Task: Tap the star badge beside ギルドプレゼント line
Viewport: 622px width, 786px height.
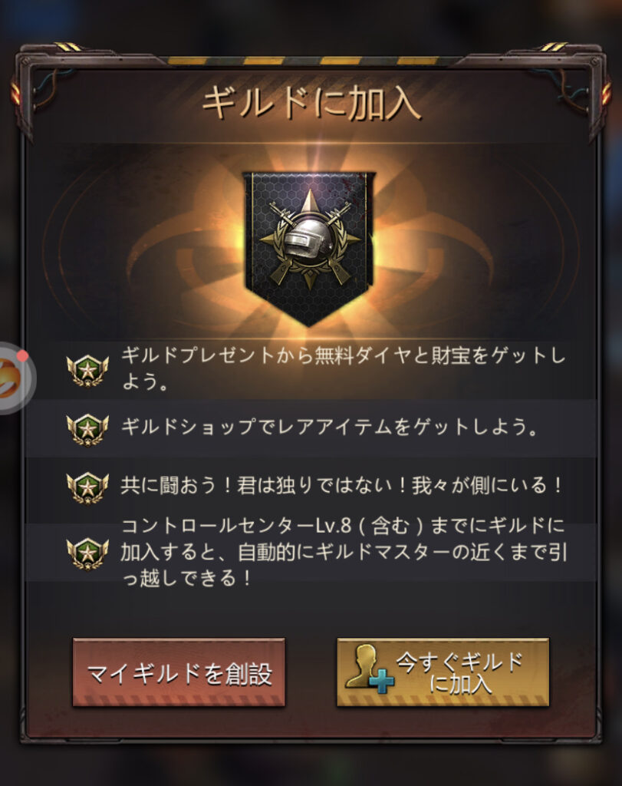Action: pyautogui.click(x=87, y=371)
